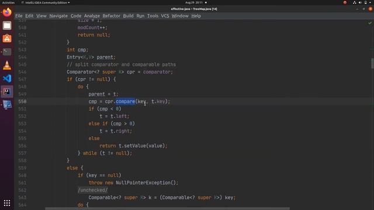Click the 'split comparator and comparable paths' comment
The width and height of the screenshot is (374, 210).
tap(121, 65)
